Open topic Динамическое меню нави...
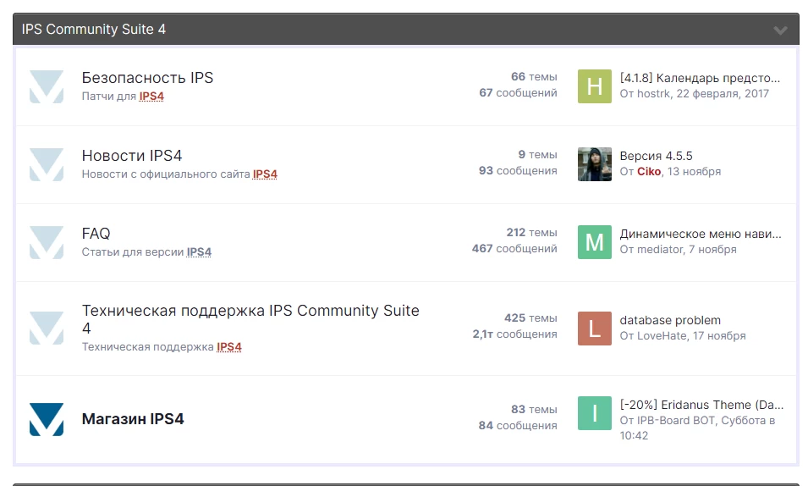This screenshot has width=808, height=486. click(701, 234)
